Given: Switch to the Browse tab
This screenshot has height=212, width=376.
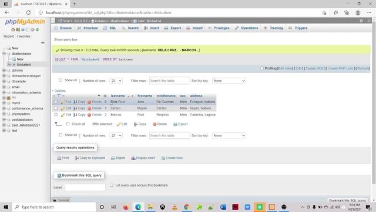Looking at the screenshot, I should [63, 28].
